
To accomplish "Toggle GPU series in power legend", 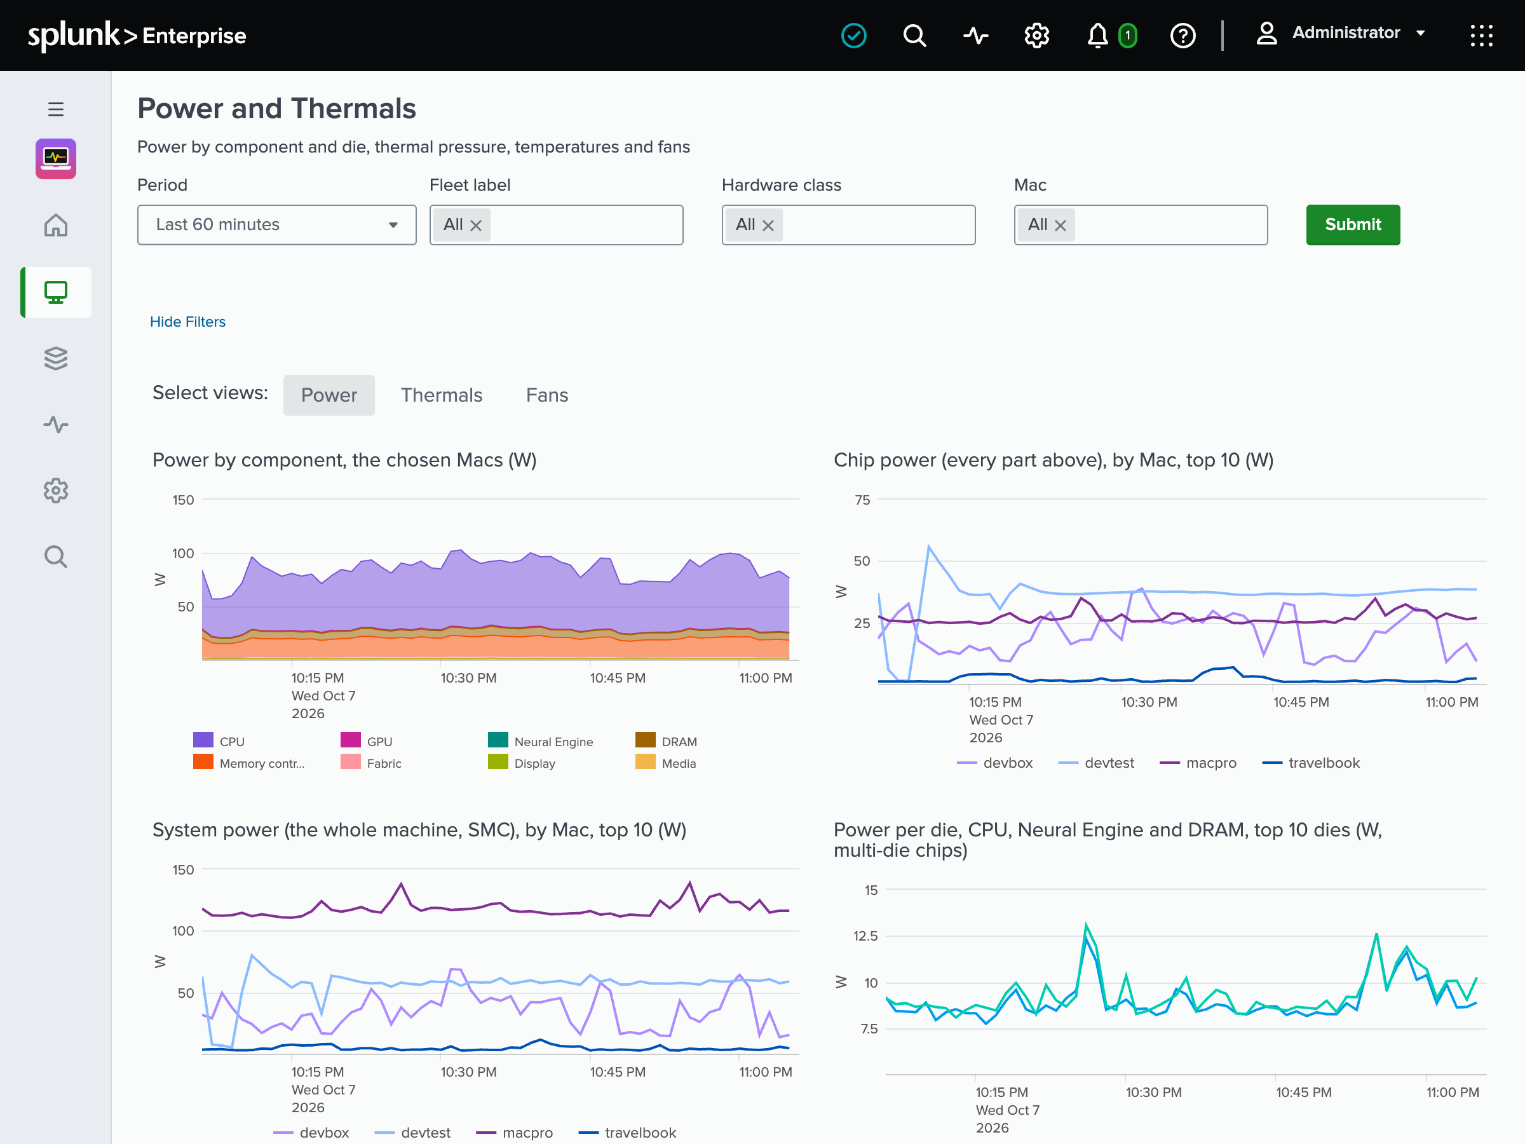I will 367,741.
